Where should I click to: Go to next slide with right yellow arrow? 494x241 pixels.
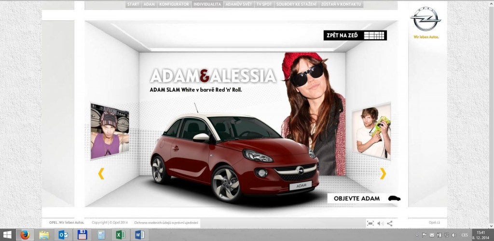tap(383, 173)
